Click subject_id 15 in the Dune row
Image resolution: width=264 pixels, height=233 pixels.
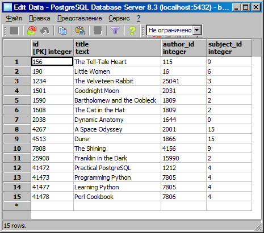click(x=229, y=139)
